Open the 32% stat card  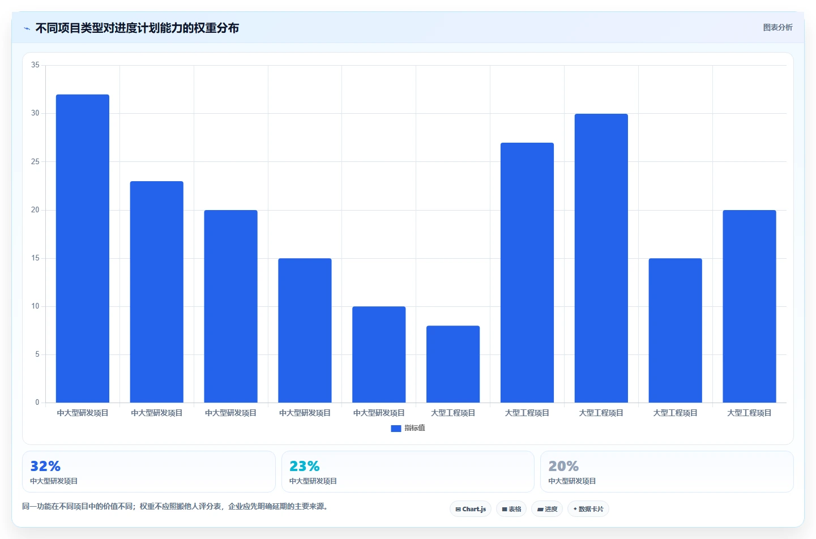[149, 472]
